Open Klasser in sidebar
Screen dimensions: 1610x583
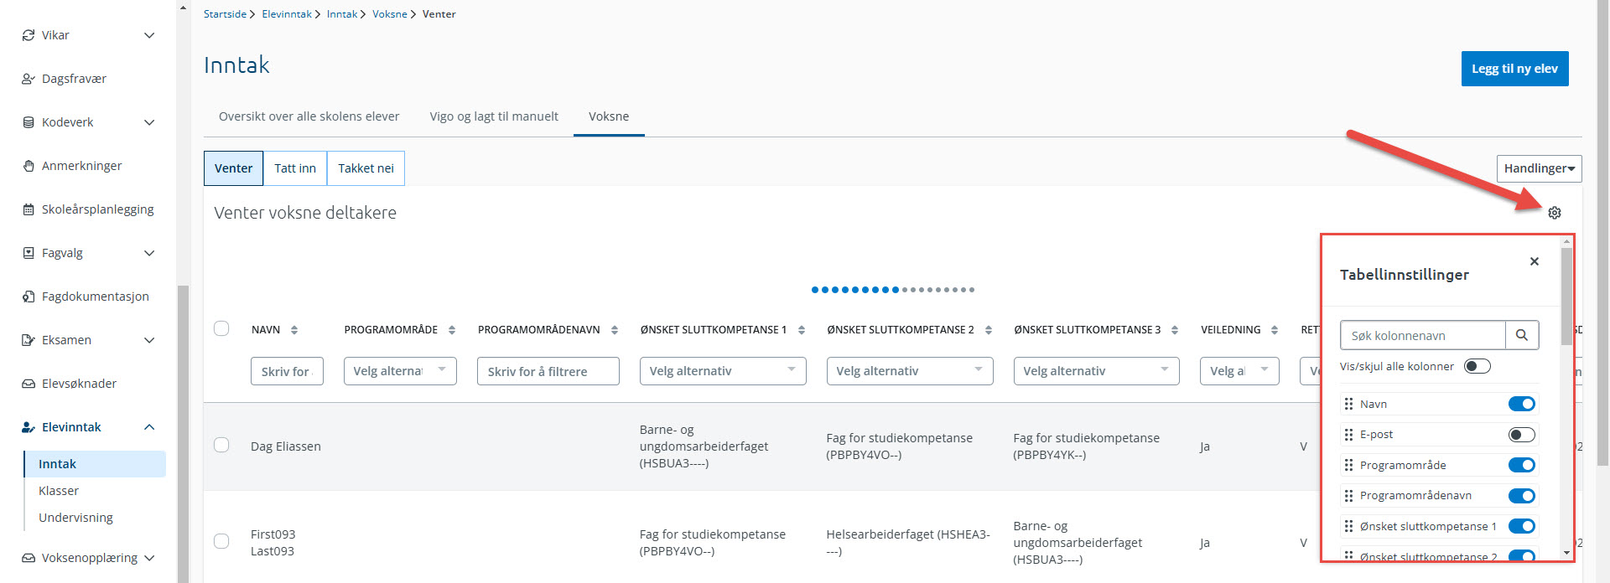[59, 491]
